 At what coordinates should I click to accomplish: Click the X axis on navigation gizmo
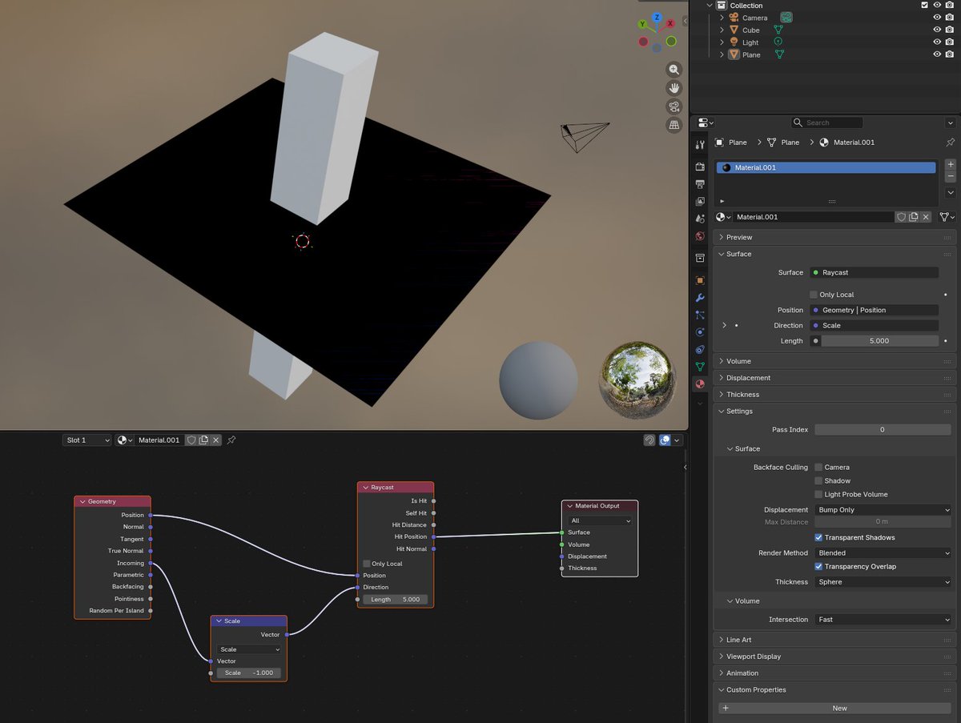671,24
